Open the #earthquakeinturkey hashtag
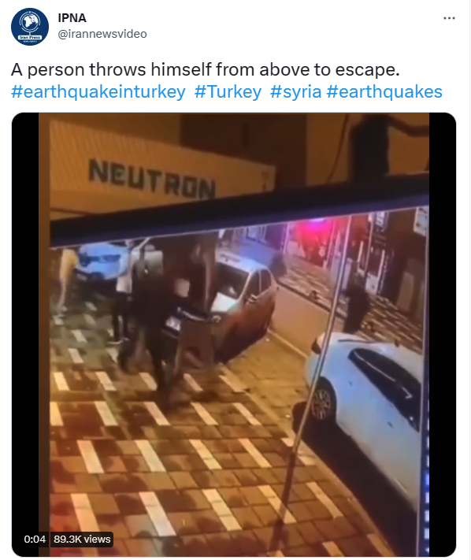471x560 pixels. pyautogui.click(x=98, y=92)
